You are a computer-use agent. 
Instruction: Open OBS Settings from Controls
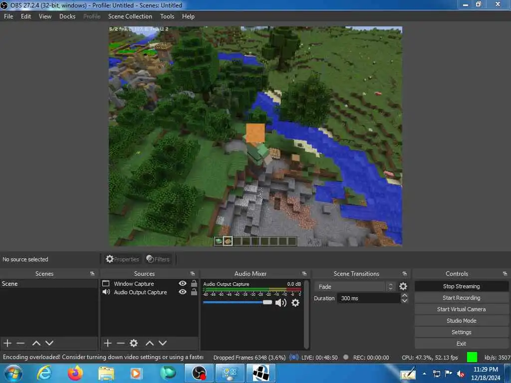pyautogui.click(x=461, y=332)
